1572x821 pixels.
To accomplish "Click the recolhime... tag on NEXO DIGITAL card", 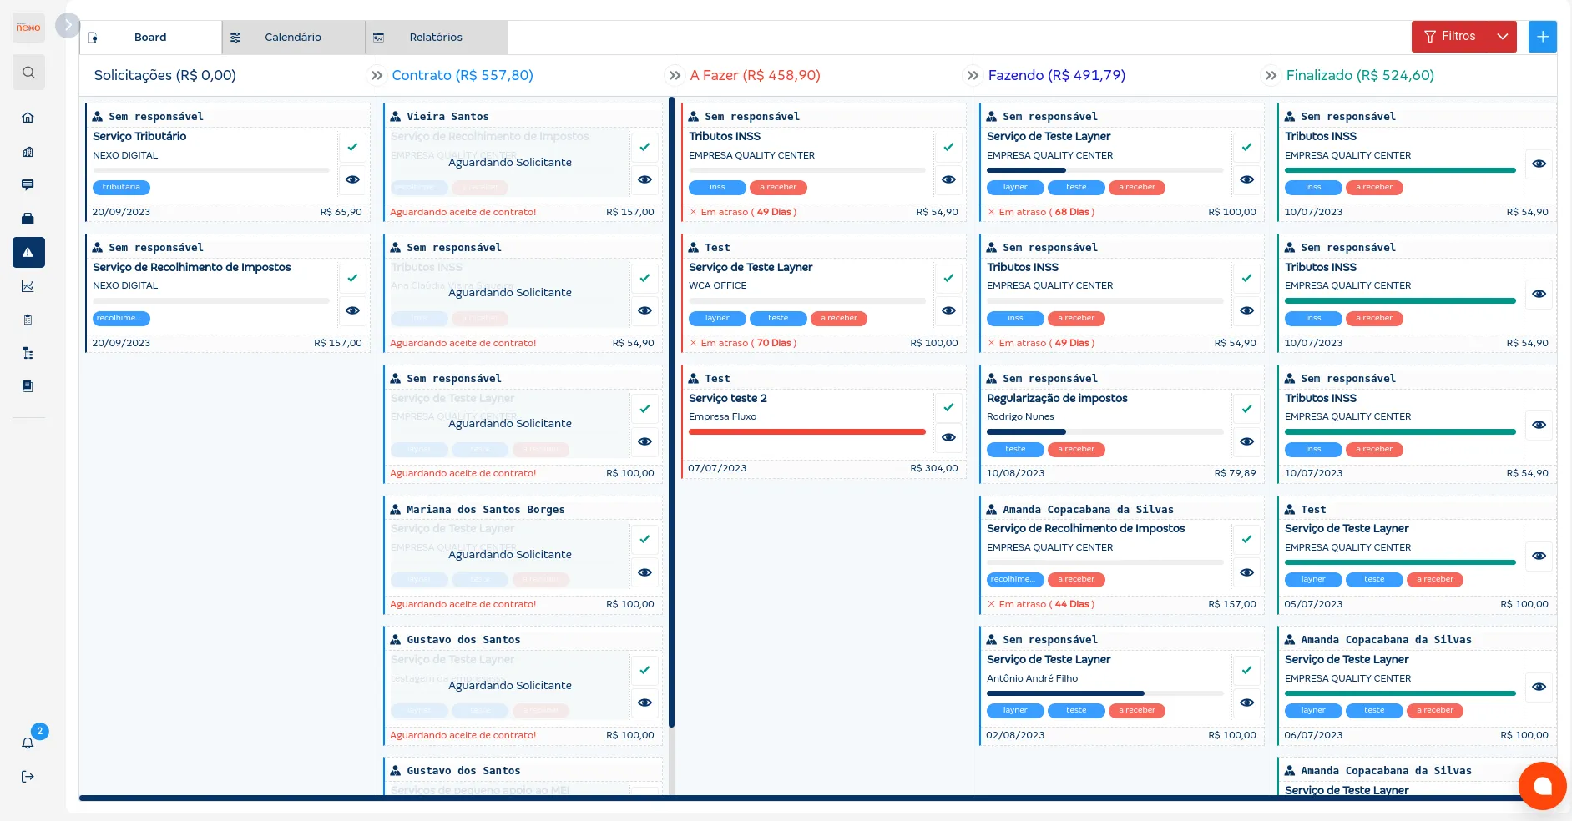I will point(121,318).
